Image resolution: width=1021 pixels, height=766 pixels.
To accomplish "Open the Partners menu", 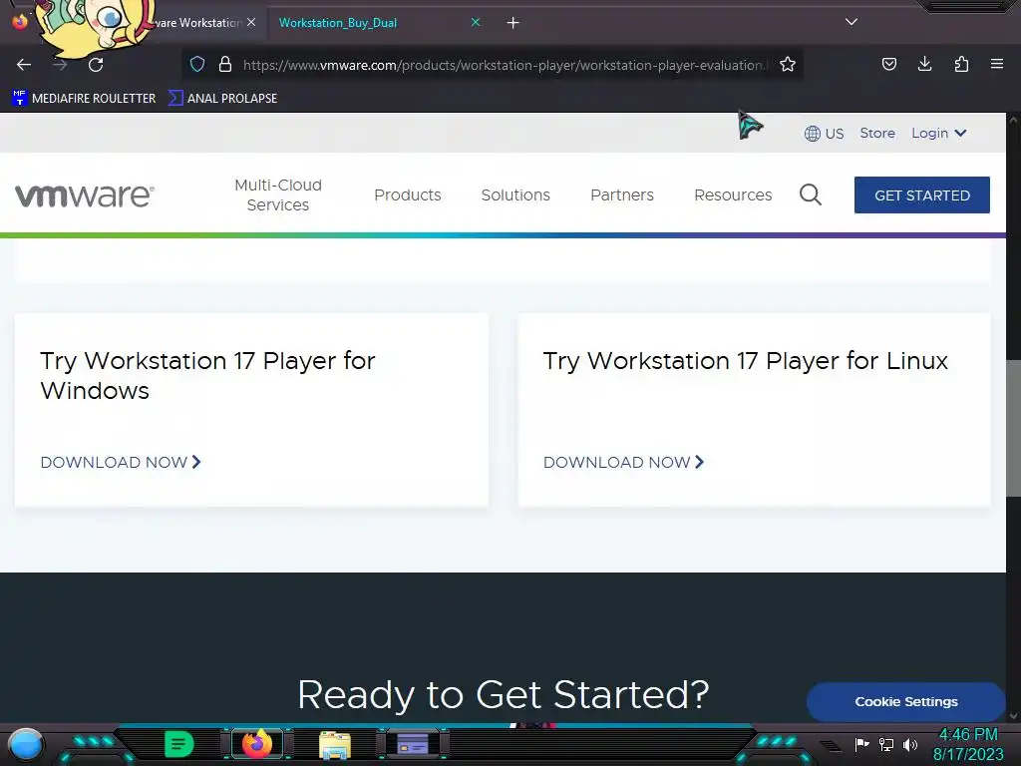I will pyautogui.click(x=622, y=194).
